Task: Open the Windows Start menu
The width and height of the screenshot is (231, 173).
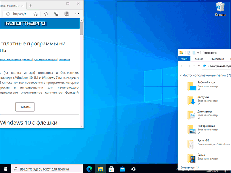Action: pyautogui.click(x=5, y=169)
